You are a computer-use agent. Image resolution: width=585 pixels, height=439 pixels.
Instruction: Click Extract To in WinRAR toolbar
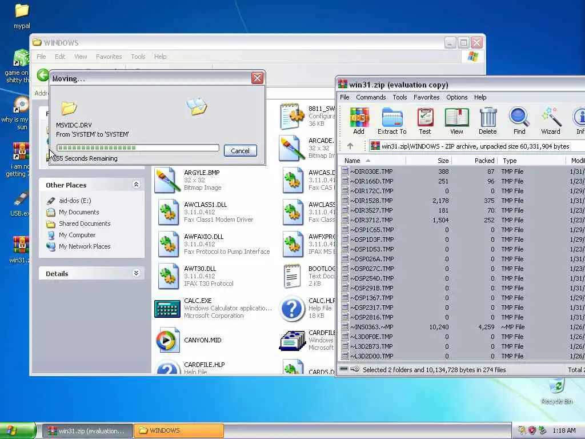[392, 121]
